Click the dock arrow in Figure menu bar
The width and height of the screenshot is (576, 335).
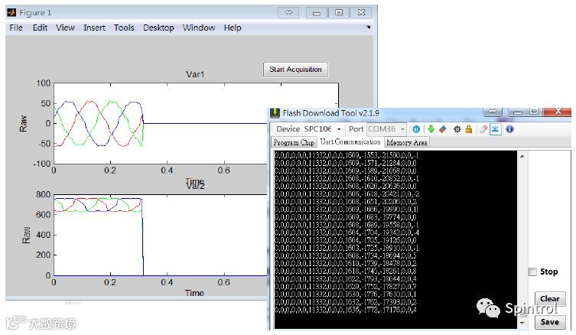coord(368,28)
